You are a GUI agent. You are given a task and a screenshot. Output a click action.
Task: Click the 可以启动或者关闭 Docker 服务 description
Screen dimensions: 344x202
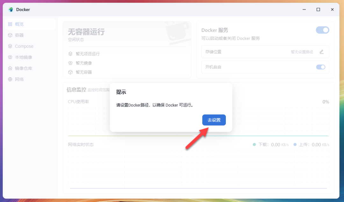click(x=231, y=39)
